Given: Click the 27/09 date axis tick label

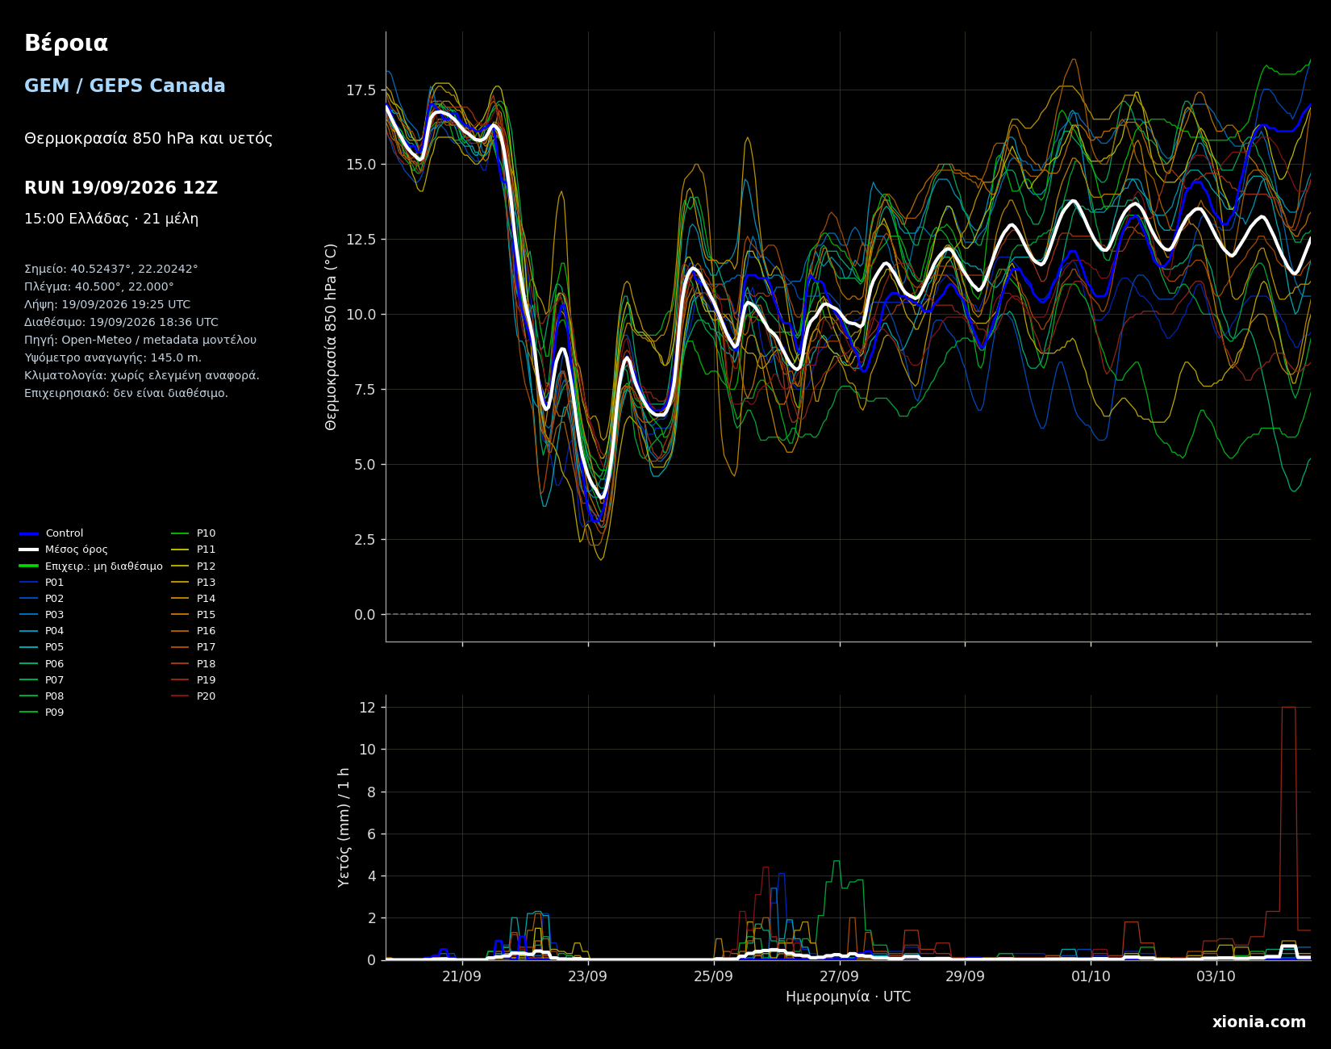Looking at the screenshot, I should coord(839,976).
